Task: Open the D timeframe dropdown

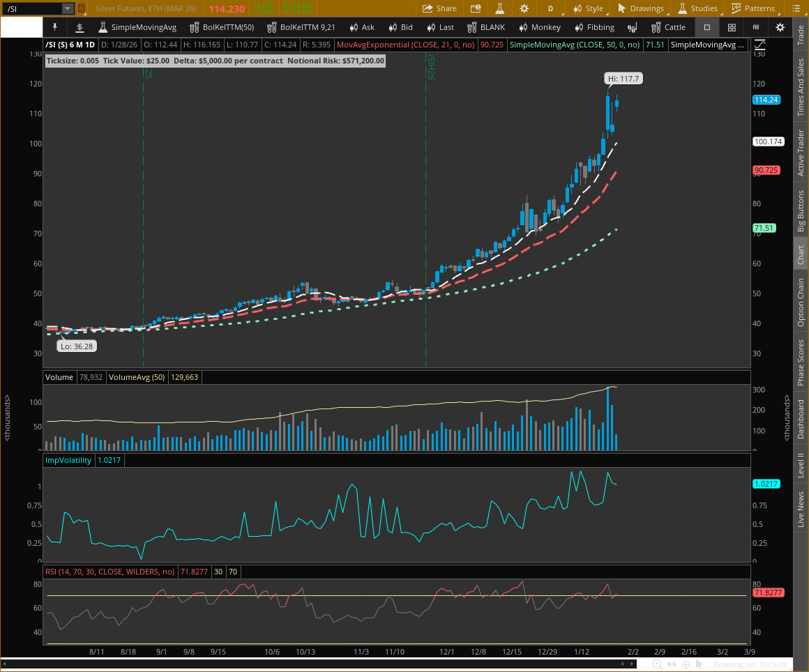Action: [x=550, y=8]
